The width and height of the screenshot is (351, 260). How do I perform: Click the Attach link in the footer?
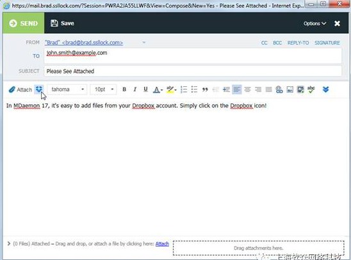(162, 243)
